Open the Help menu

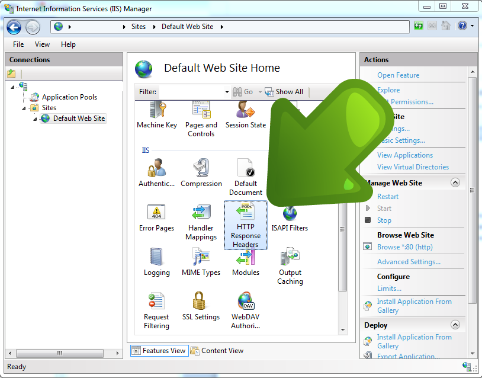68,44
